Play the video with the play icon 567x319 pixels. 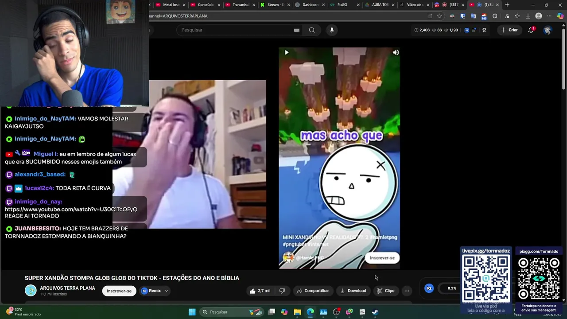coord(287,52)
